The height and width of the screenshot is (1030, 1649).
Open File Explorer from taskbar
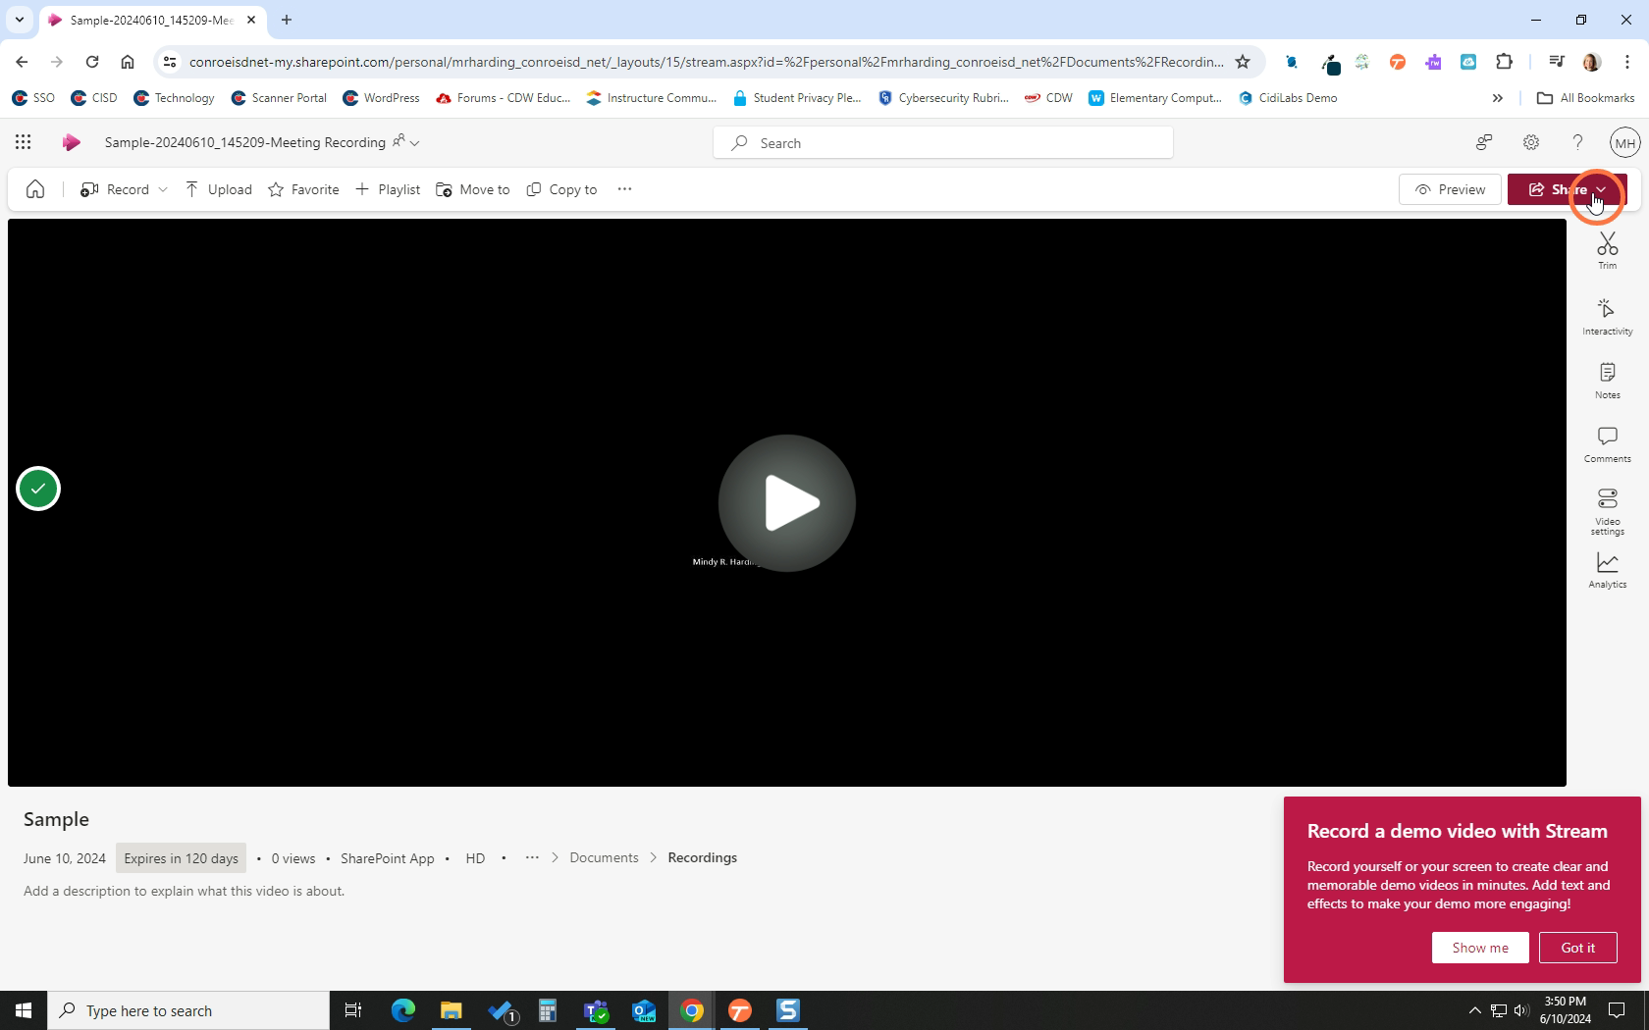coord(451,1010)
